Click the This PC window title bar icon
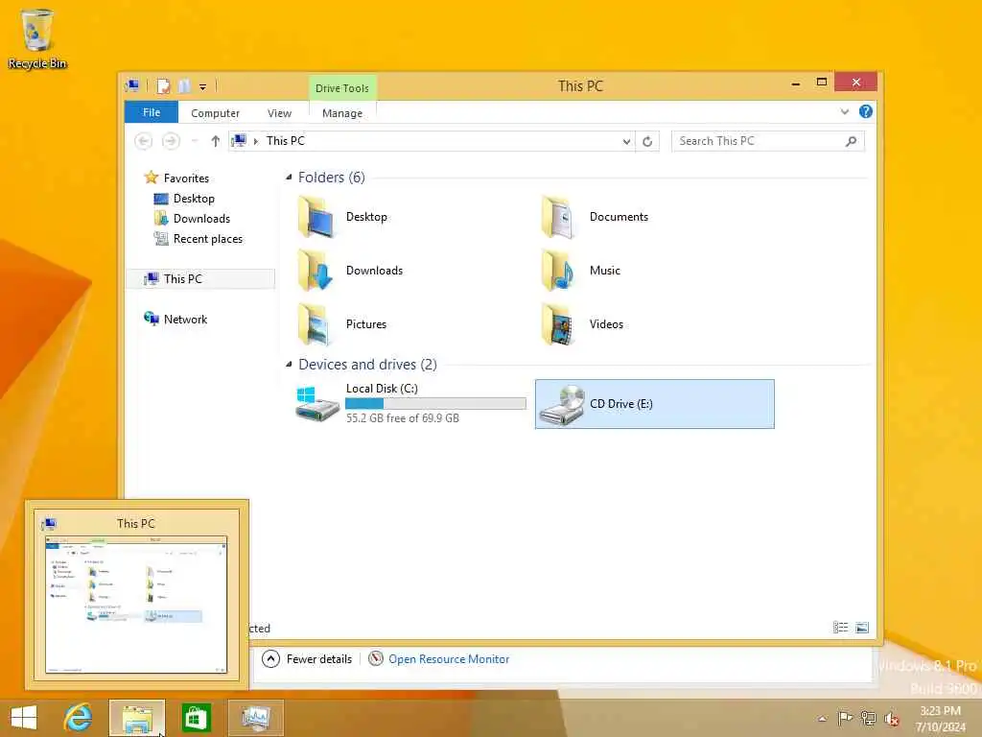 coord(132,85)
